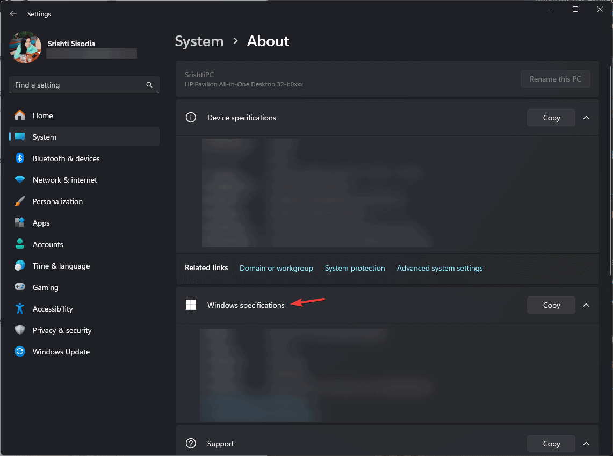Click the Apps icon in sidebar
This screenshot has height=456, width=613.
click(x=20, y=223)
